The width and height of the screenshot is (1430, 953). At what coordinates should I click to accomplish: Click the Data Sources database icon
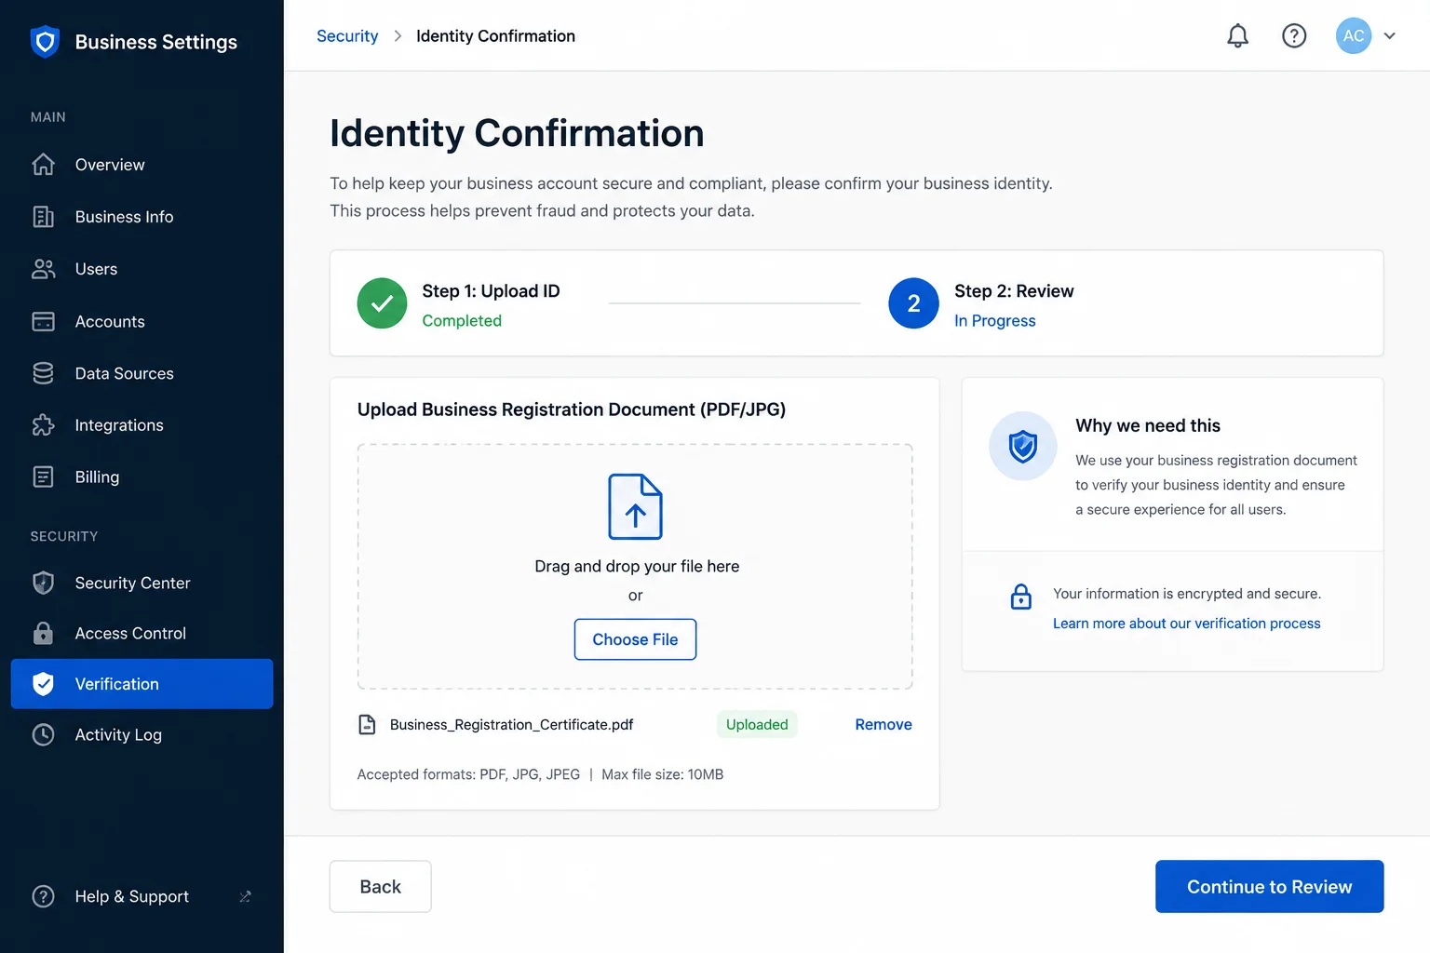(x=43, y=373)
